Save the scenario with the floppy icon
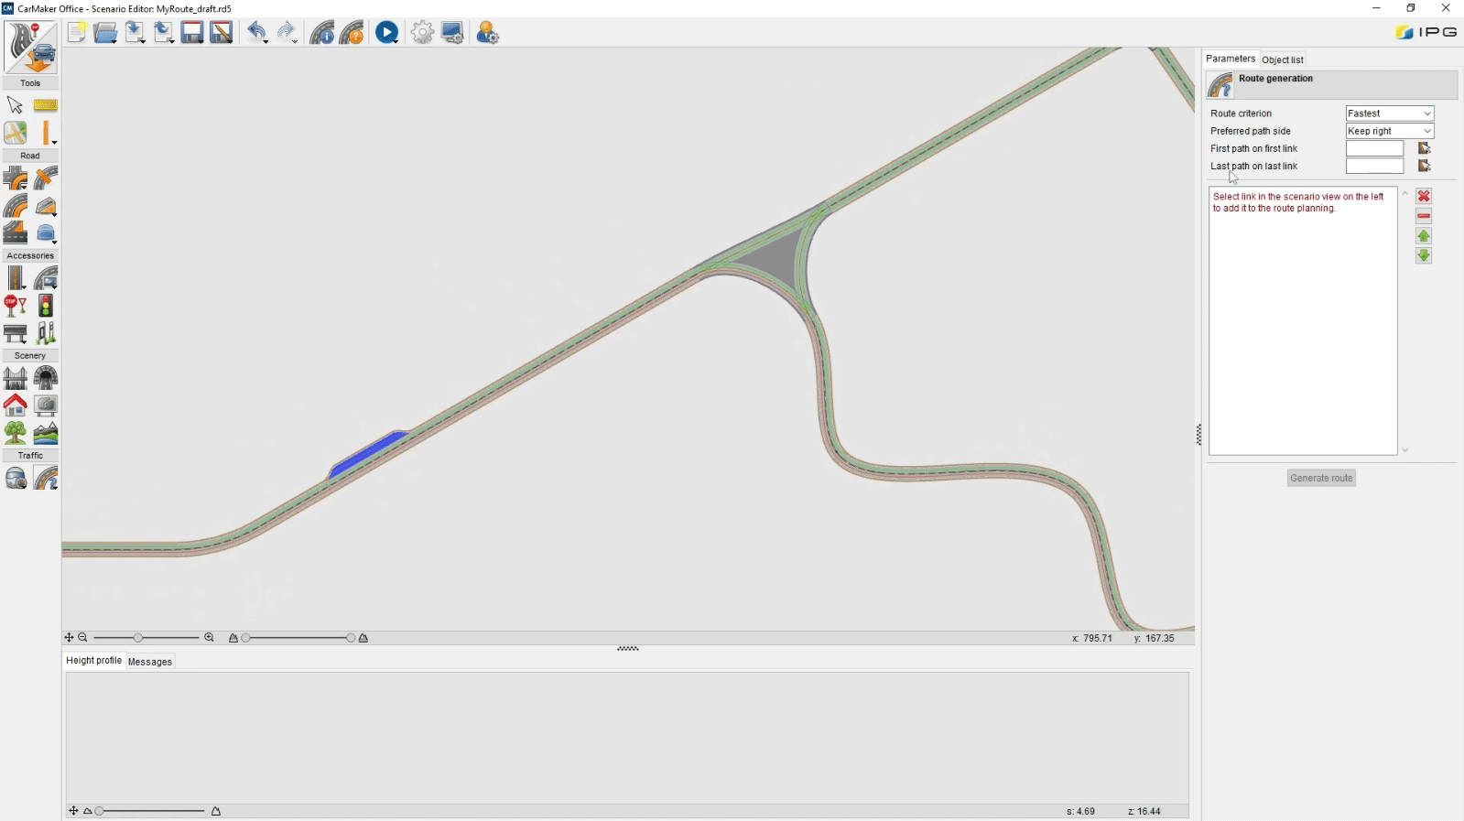1464x821 pixels. click(x=192, y=33)
